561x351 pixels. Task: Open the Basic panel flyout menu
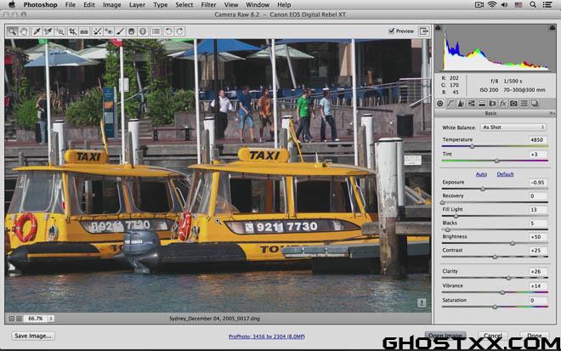point(552,113)
